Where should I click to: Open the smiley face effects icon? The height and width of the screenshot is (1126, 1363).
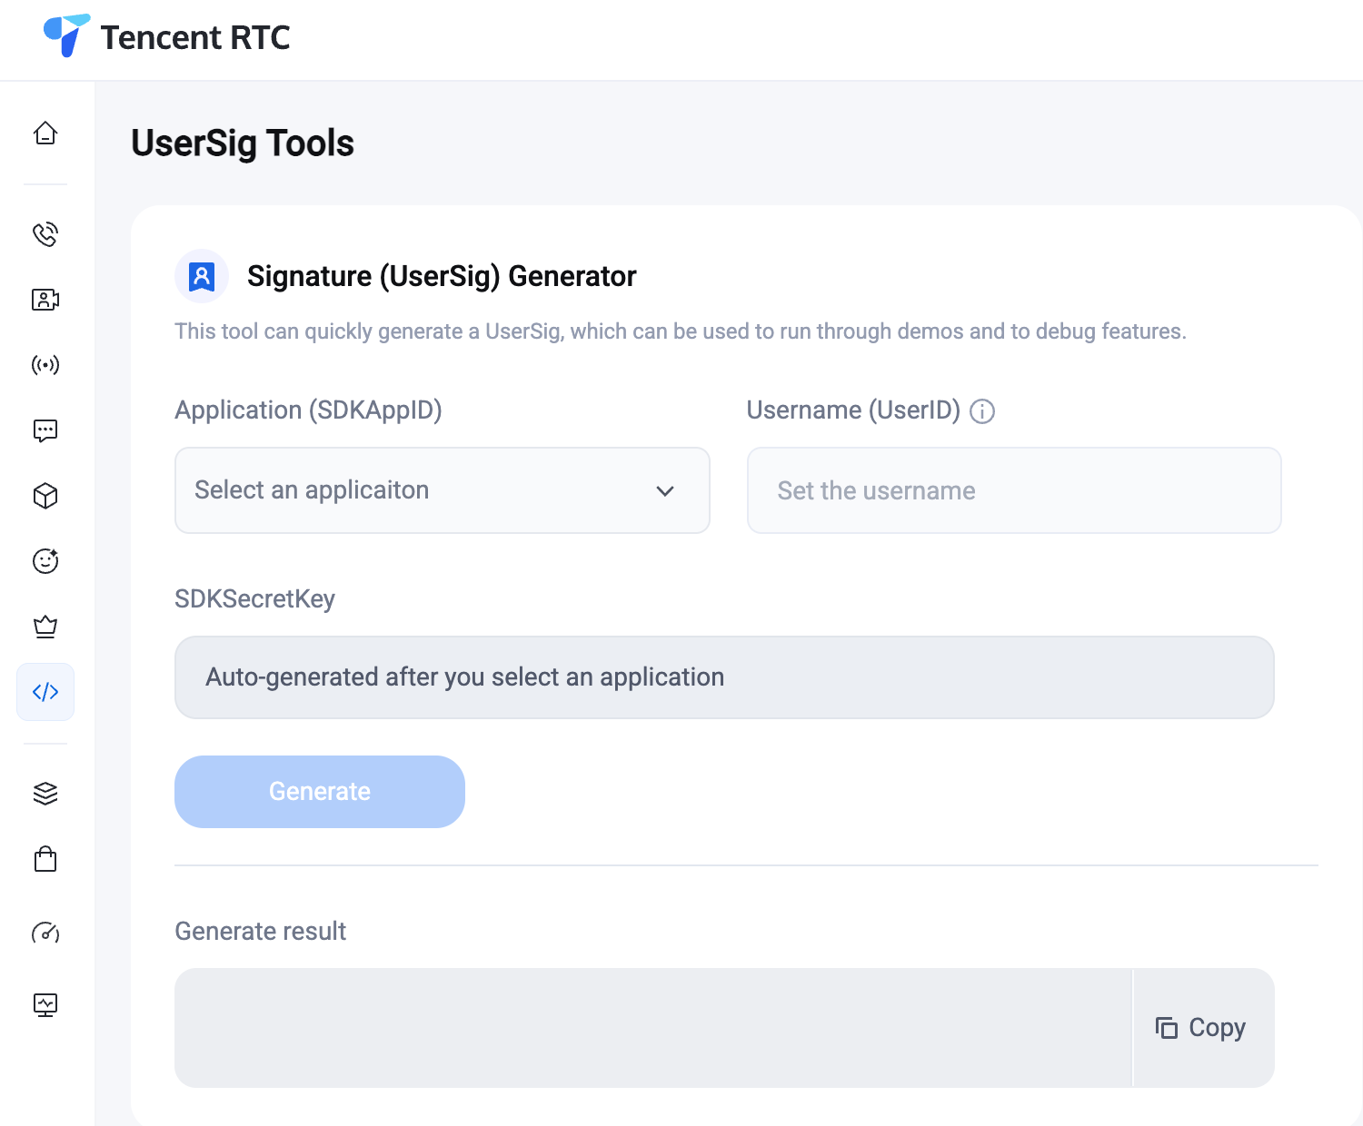(45, 561)
